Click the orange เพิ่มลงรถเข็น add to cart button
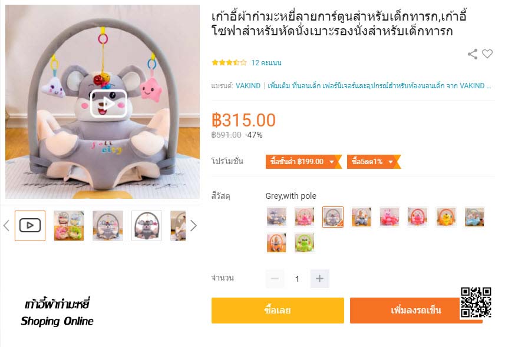Viewport: 505px width, 347px height. pyautogui.click(x=416, y=311)
